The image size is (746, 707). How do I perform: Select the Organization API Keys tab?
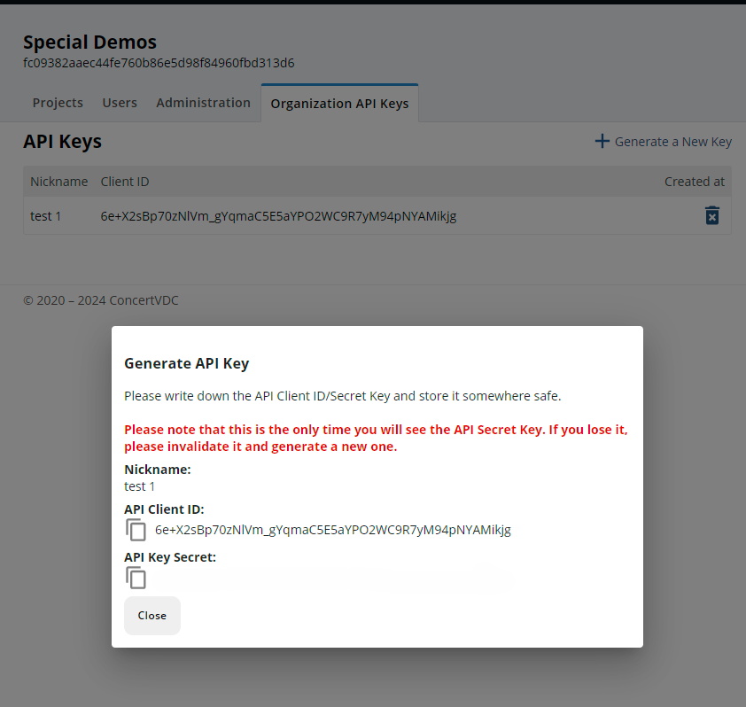coord(339,104)
